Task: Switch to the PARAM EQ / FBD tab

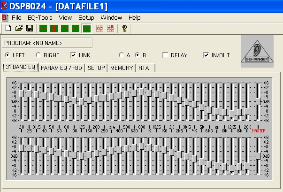Action: point(61,68)
